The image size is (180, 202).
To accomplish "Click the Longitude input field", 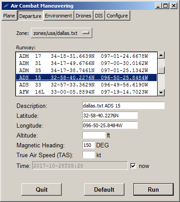I will coord(110,125).
